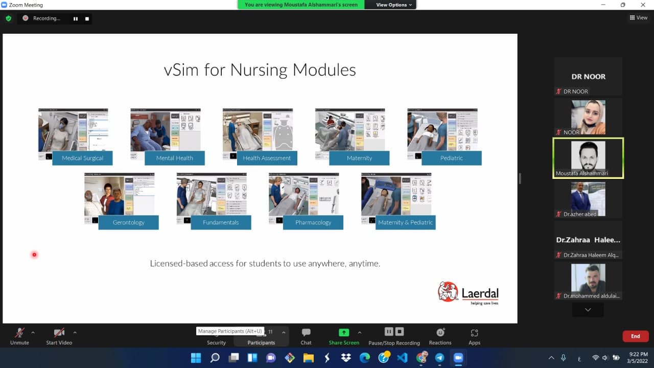This screenshot has width=654, height=368.
Task: Click the volume speaker icon in tray
Action: [605, 358]
